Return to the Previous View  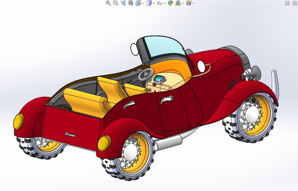pyautogui.click(x=123, y=3)
